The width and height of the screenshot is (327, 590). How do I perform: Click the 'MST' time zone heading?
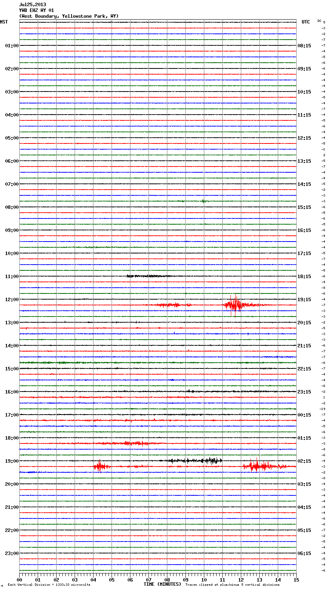[4, 22]
